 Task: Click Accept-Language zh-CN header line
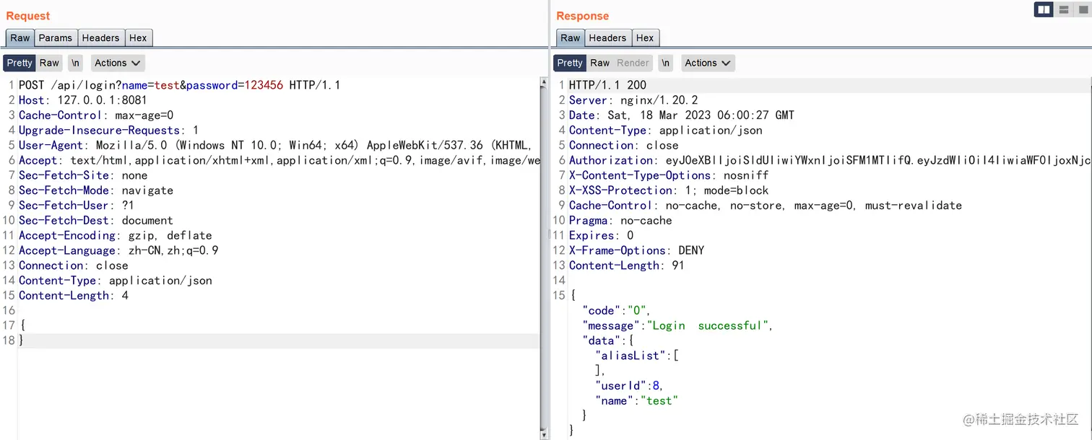click(x=118, y=250)
